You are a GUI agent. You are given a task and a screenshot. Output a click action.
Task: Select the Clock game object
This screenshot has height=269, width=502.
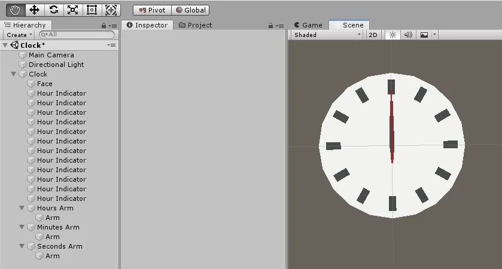38,74
